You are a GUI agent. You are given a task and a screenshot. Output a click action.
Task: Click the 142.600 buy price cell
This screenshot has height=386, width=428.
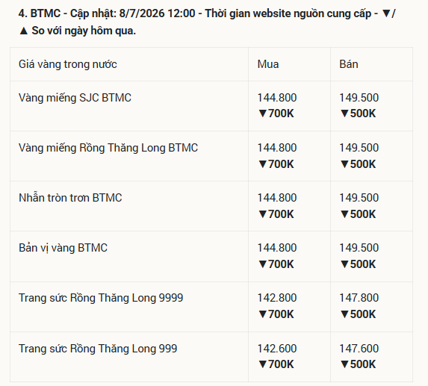pos(277,349)
